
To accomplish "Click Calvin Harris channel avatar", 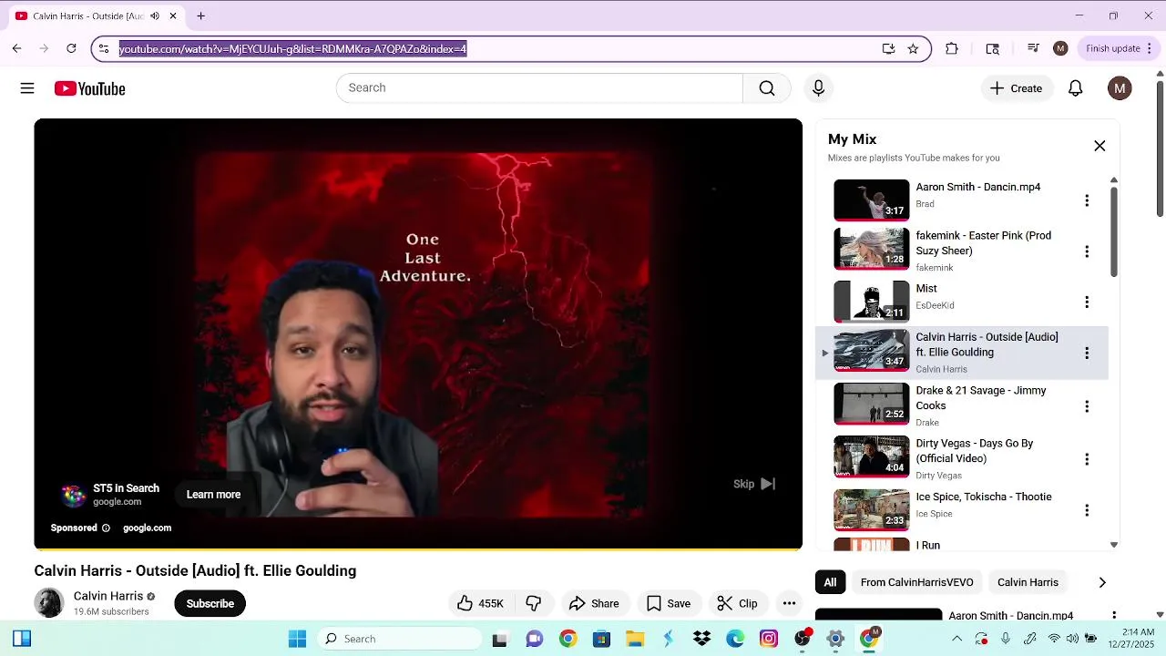I will pos(49,603).
